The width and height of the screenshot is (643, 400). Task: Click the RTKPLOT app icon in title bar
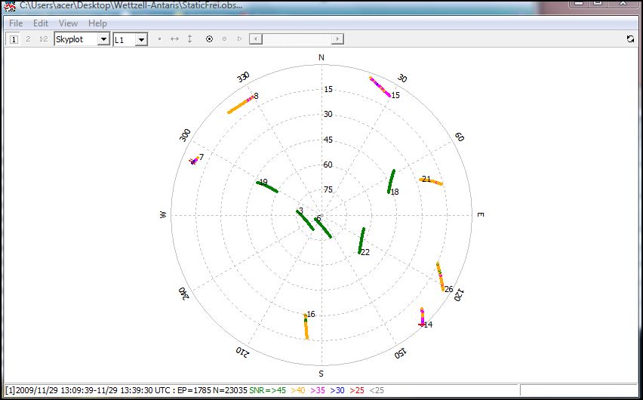click(10, 6)
